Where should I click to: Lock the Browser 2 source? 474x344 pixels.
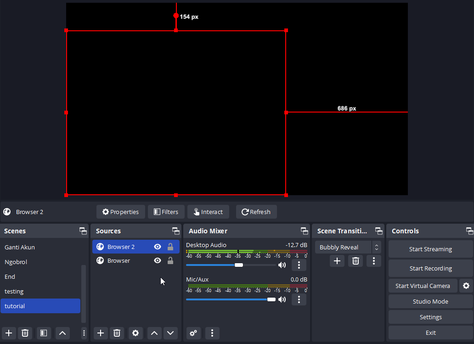point(170,247)
